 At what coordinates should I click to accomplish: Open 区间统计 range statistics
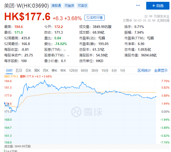[144, 70]
